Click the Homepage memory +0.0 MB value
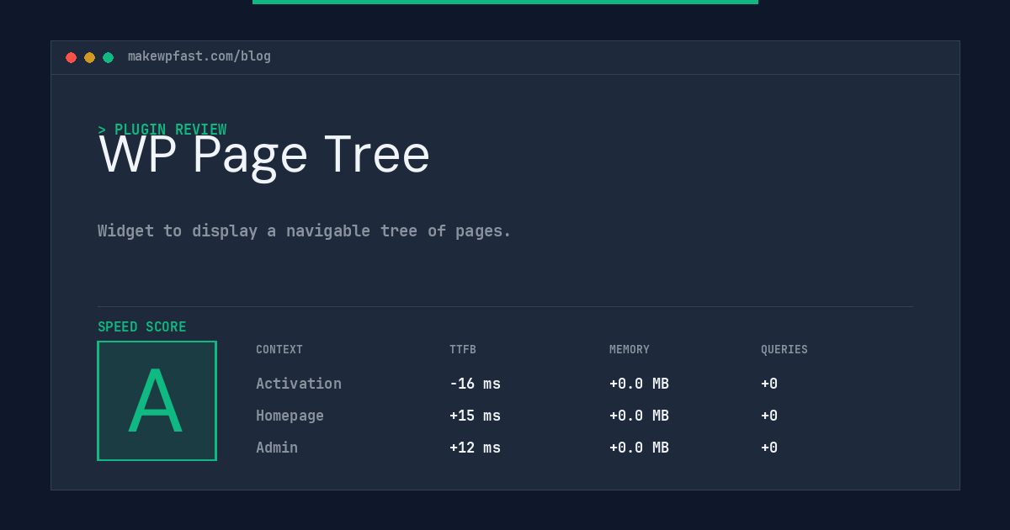This screenshot has height=530, width=1010. [639, 416]
